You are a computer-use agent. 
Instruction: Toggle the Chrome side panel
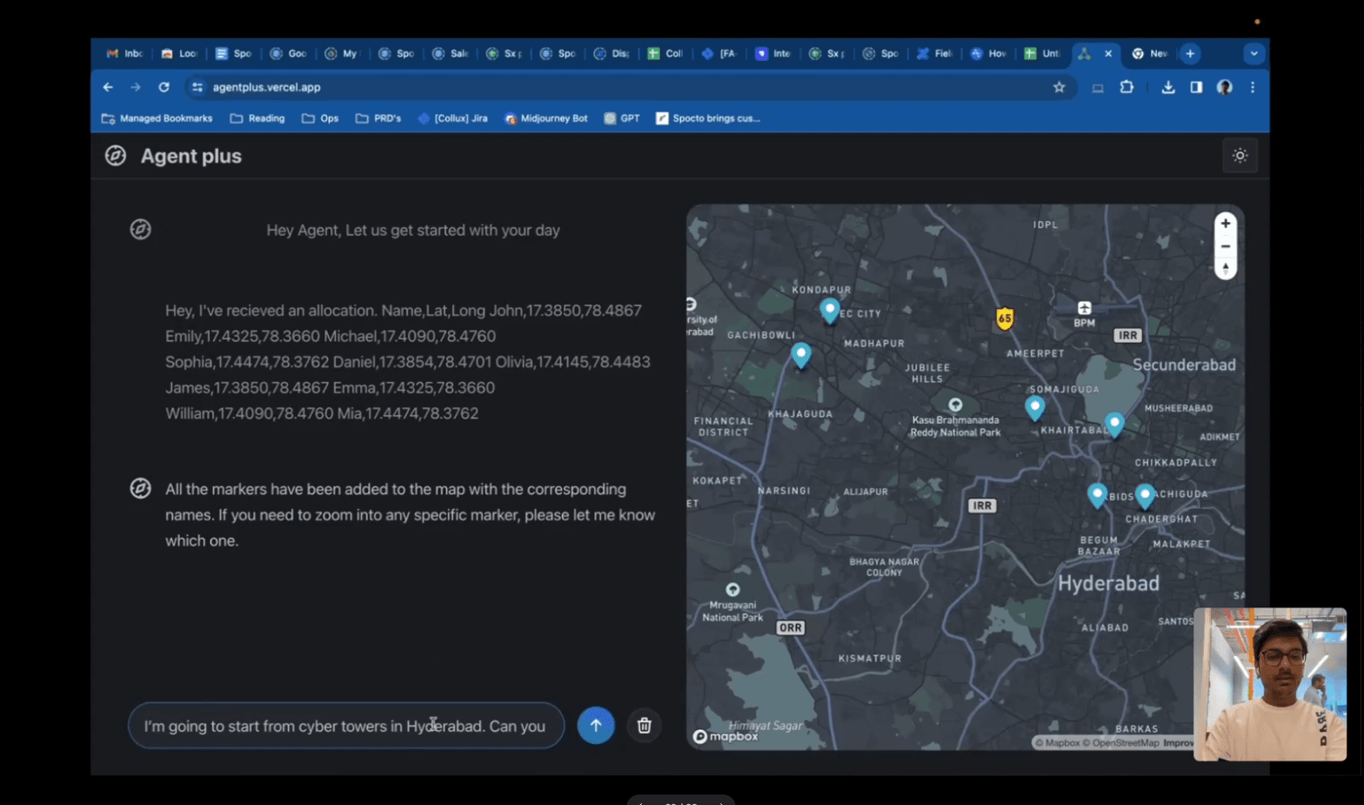[x=1196, y=87]
